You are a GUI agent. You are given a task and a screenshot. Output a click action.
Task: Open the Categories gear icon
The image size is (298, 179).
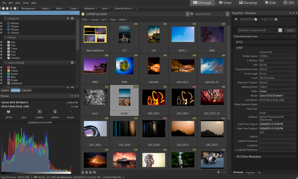tap(72, 19)
